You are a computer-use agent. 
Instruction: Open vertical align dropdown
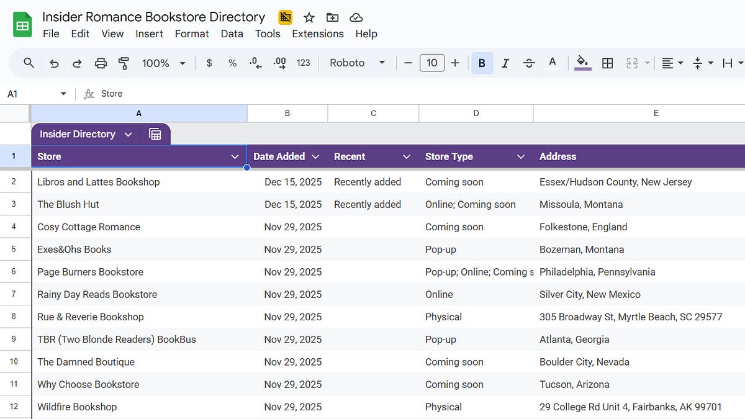click(x=703, y=63)
